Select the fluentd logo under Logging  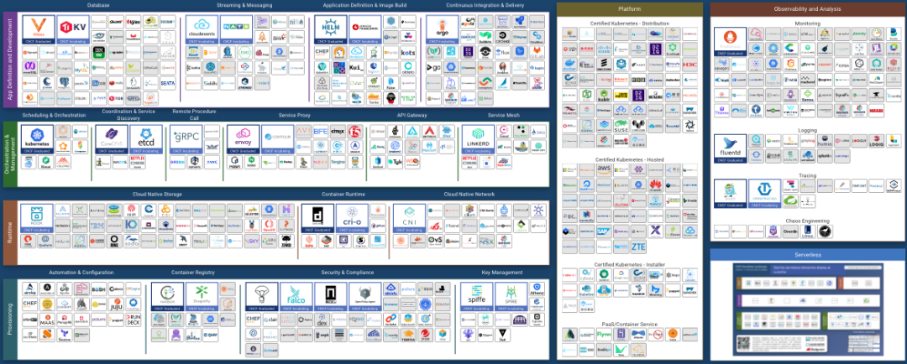[730, 148]
